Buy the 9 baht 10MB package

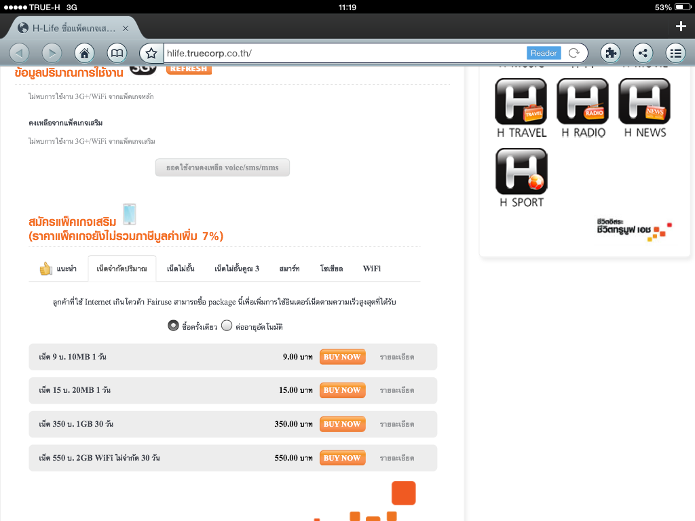click(342, 357)
